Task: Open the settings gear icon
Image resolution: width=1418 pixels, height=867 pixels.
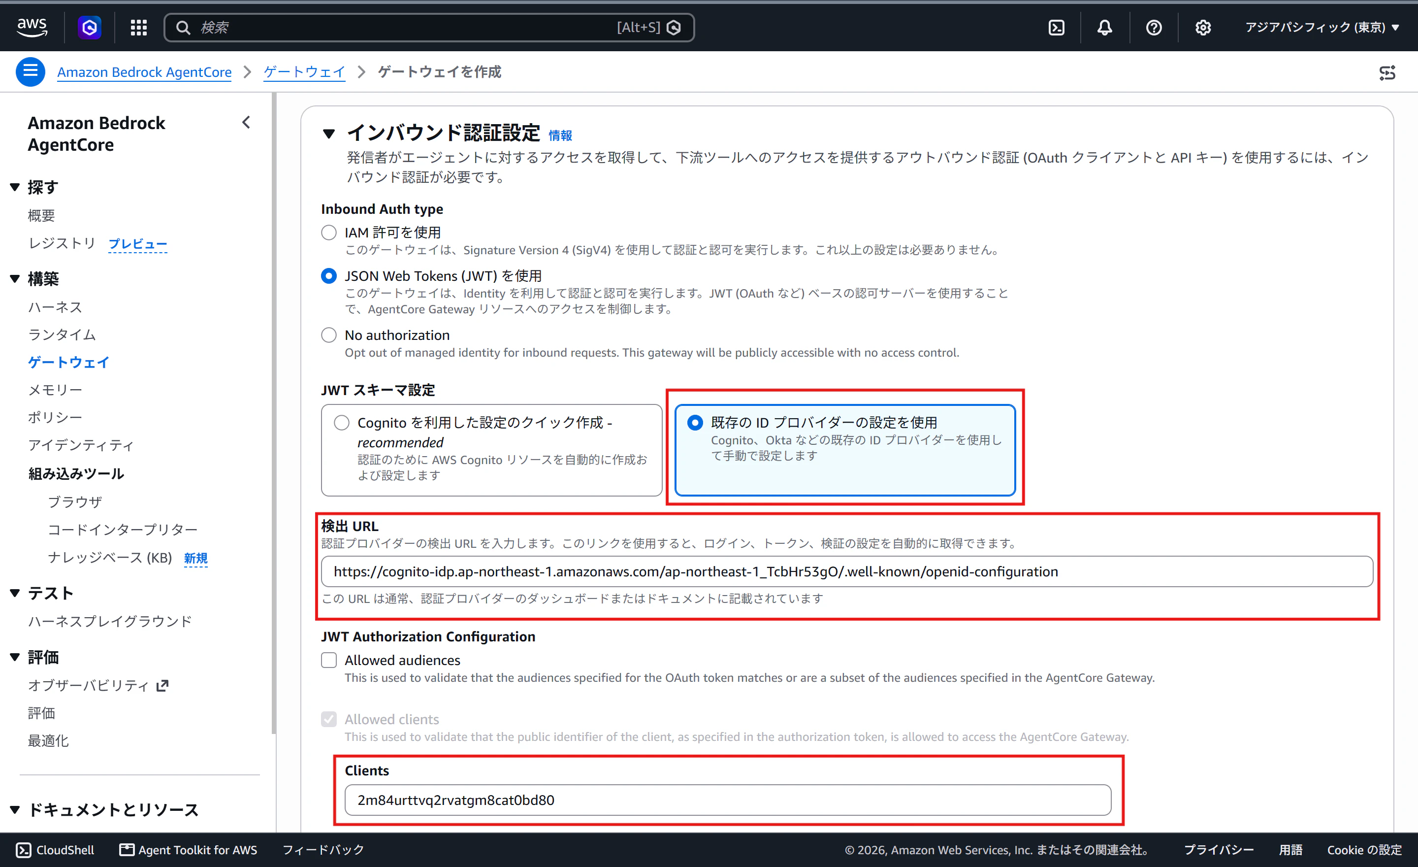Action: [1203, 27]
